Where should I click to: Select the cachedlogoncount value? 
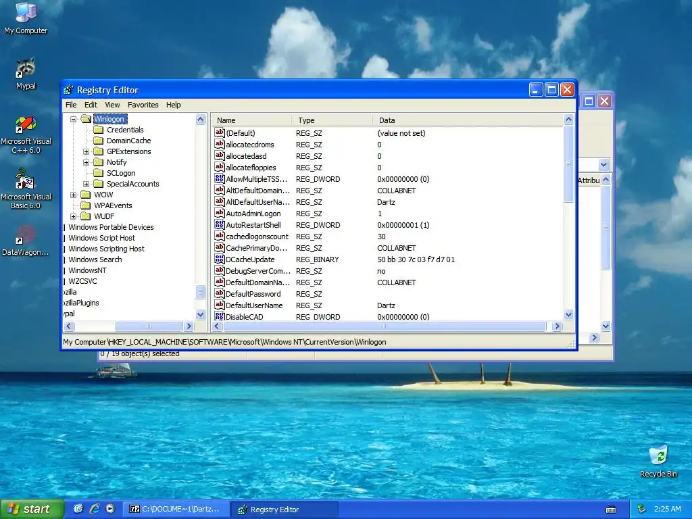(x=257, y=237)
